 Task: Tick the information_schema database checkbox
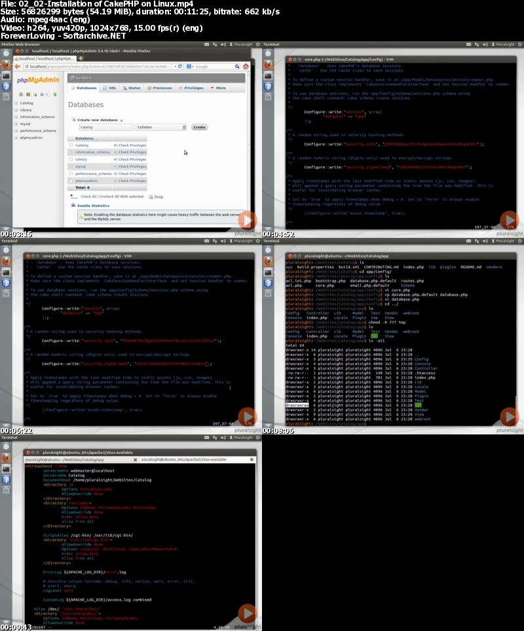pos(71,153)
